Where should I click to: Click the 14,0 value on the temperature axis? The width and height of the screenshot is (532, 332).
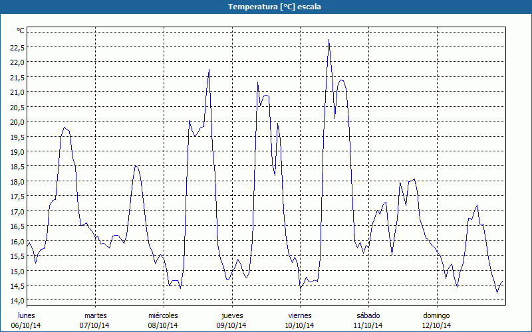point(17,301)
